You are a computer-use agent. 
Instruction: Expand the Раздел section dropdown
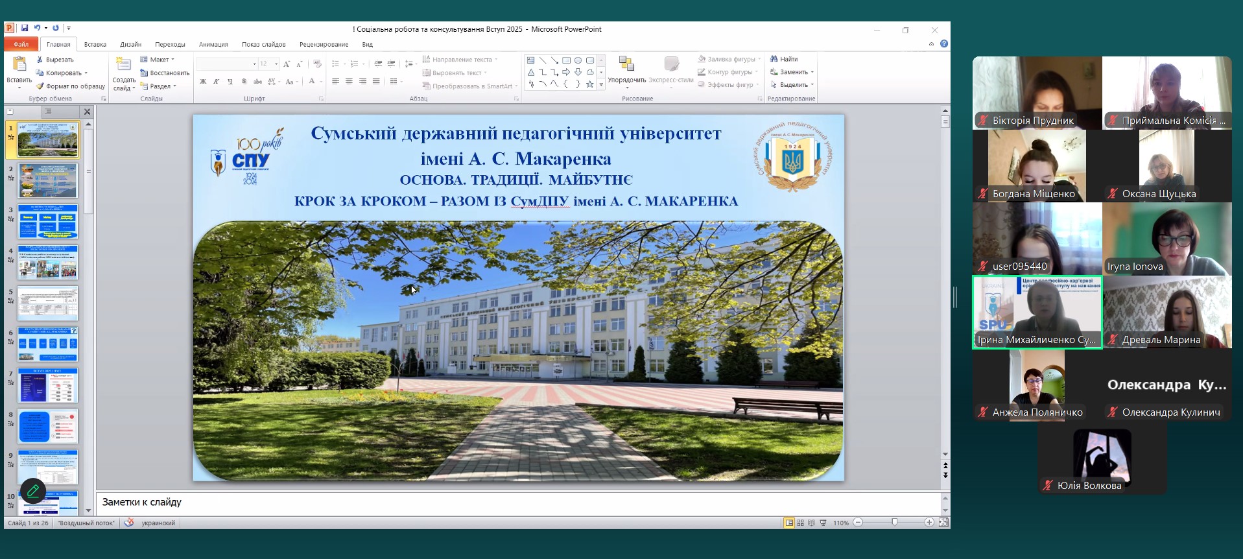click(x=158, y=86)
